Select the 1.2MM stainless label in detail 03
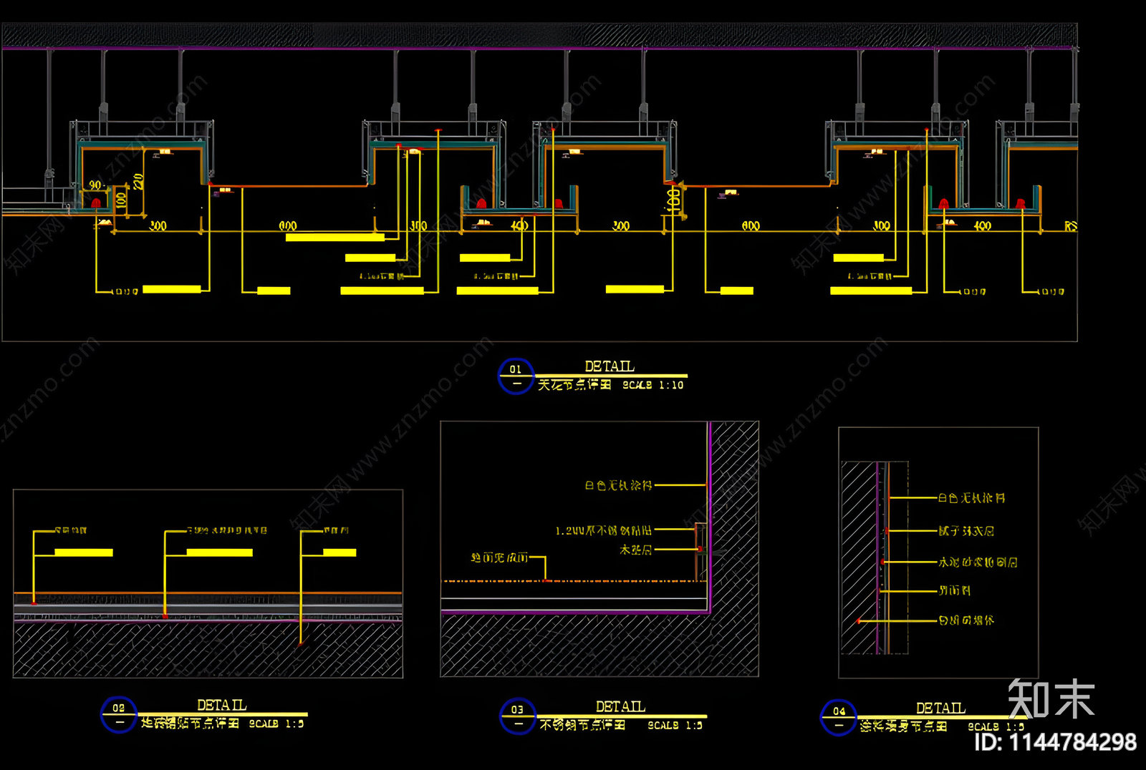This screenshot has width=1146, height=770. tap(604, 531)
